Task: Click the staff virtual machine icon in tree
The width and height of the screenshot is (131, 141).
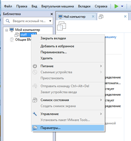Action: coord(17,35)
